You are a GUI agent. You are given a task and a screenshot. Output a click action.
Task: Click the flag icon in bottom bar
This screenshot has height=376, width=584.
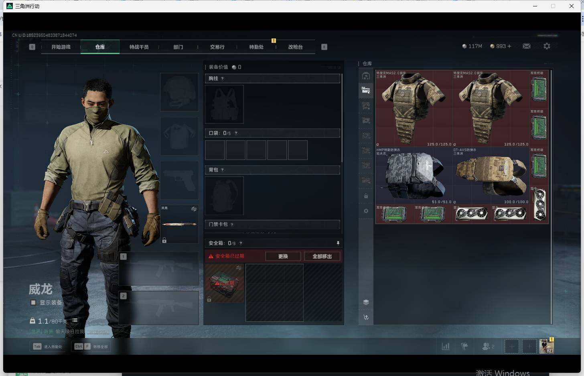(x=464, y=346)
